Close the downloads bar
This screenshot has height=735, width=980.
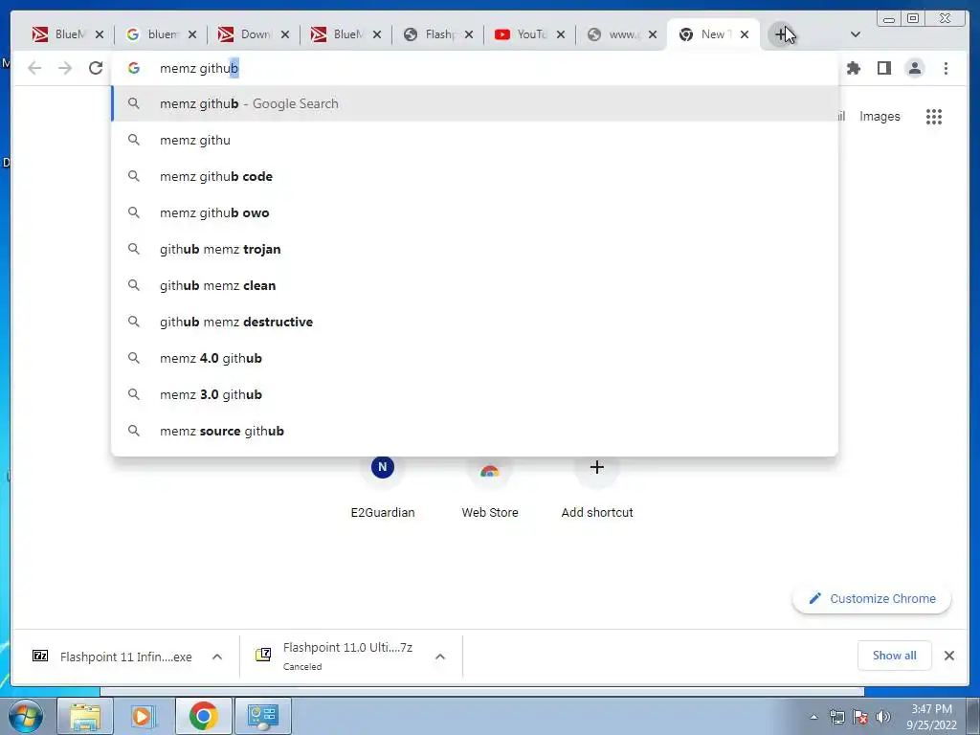(x=948, y=656)
